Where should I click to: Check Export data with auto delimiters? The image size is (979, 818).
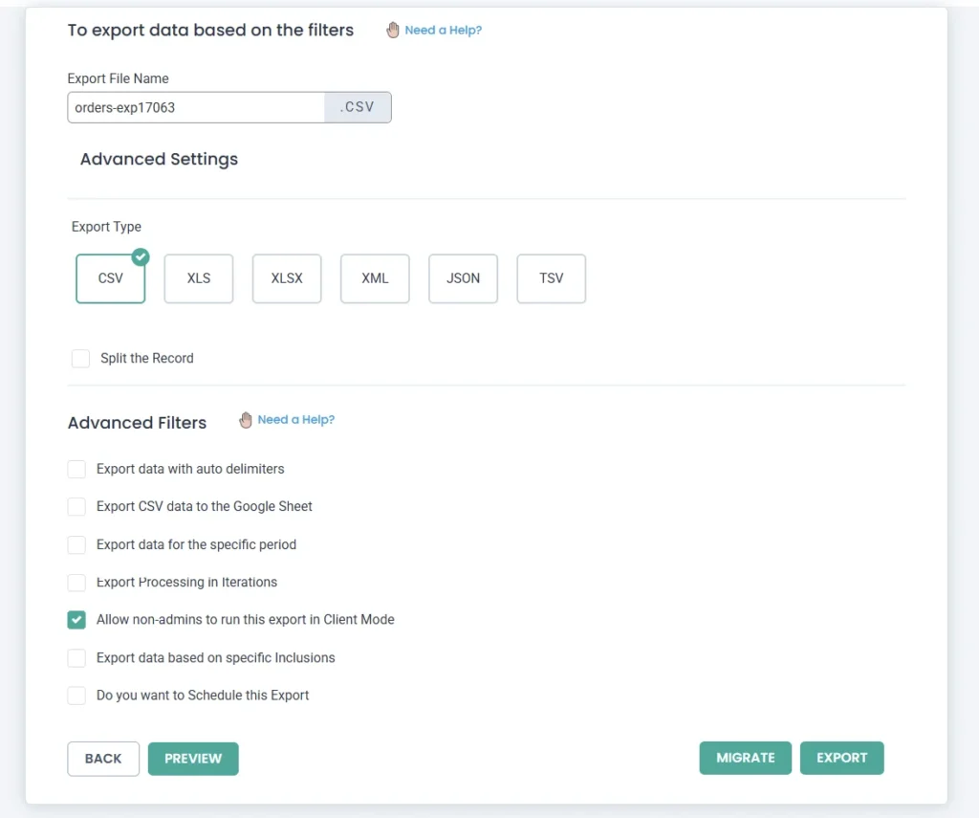[x=76, y=470]
